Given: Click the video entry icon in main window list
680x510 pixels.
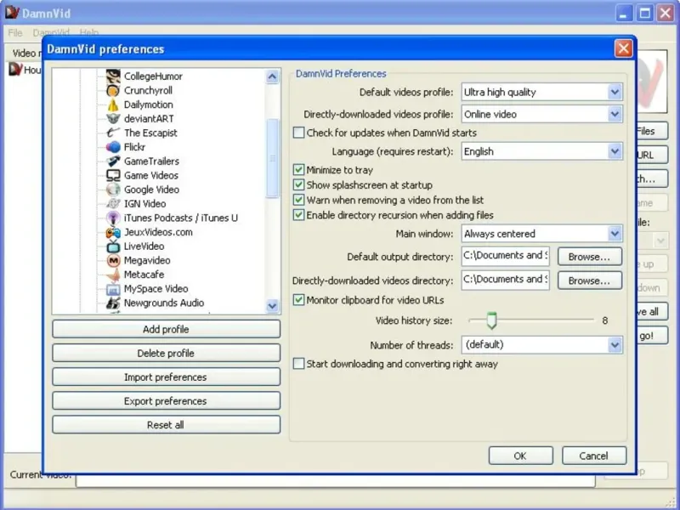Looking at the screenshot, I should pos(15,70).
